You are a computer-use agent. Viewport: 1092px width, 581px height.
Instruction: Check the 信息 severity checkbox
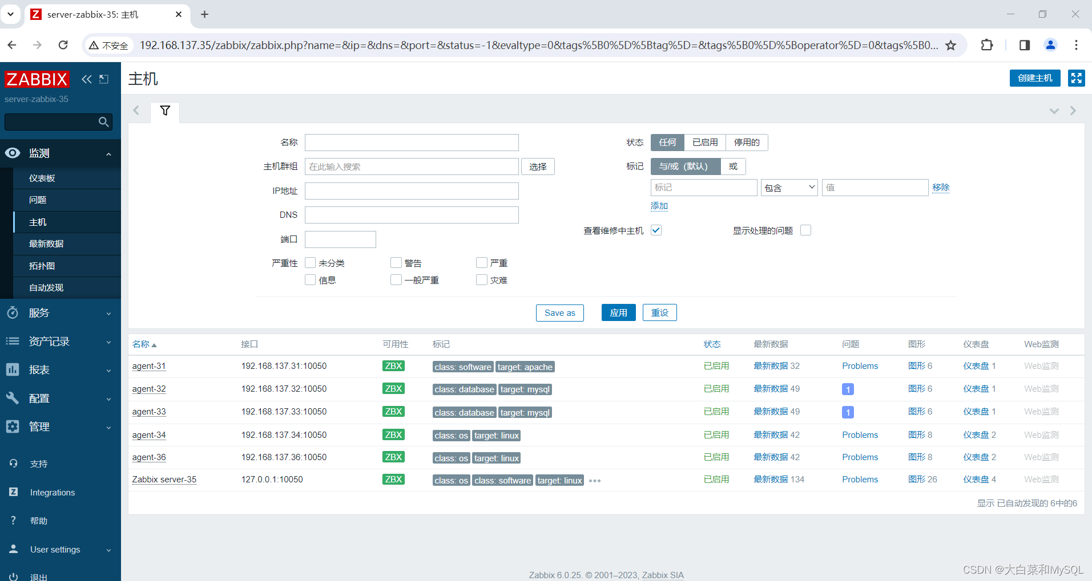(x=311, y=279)
